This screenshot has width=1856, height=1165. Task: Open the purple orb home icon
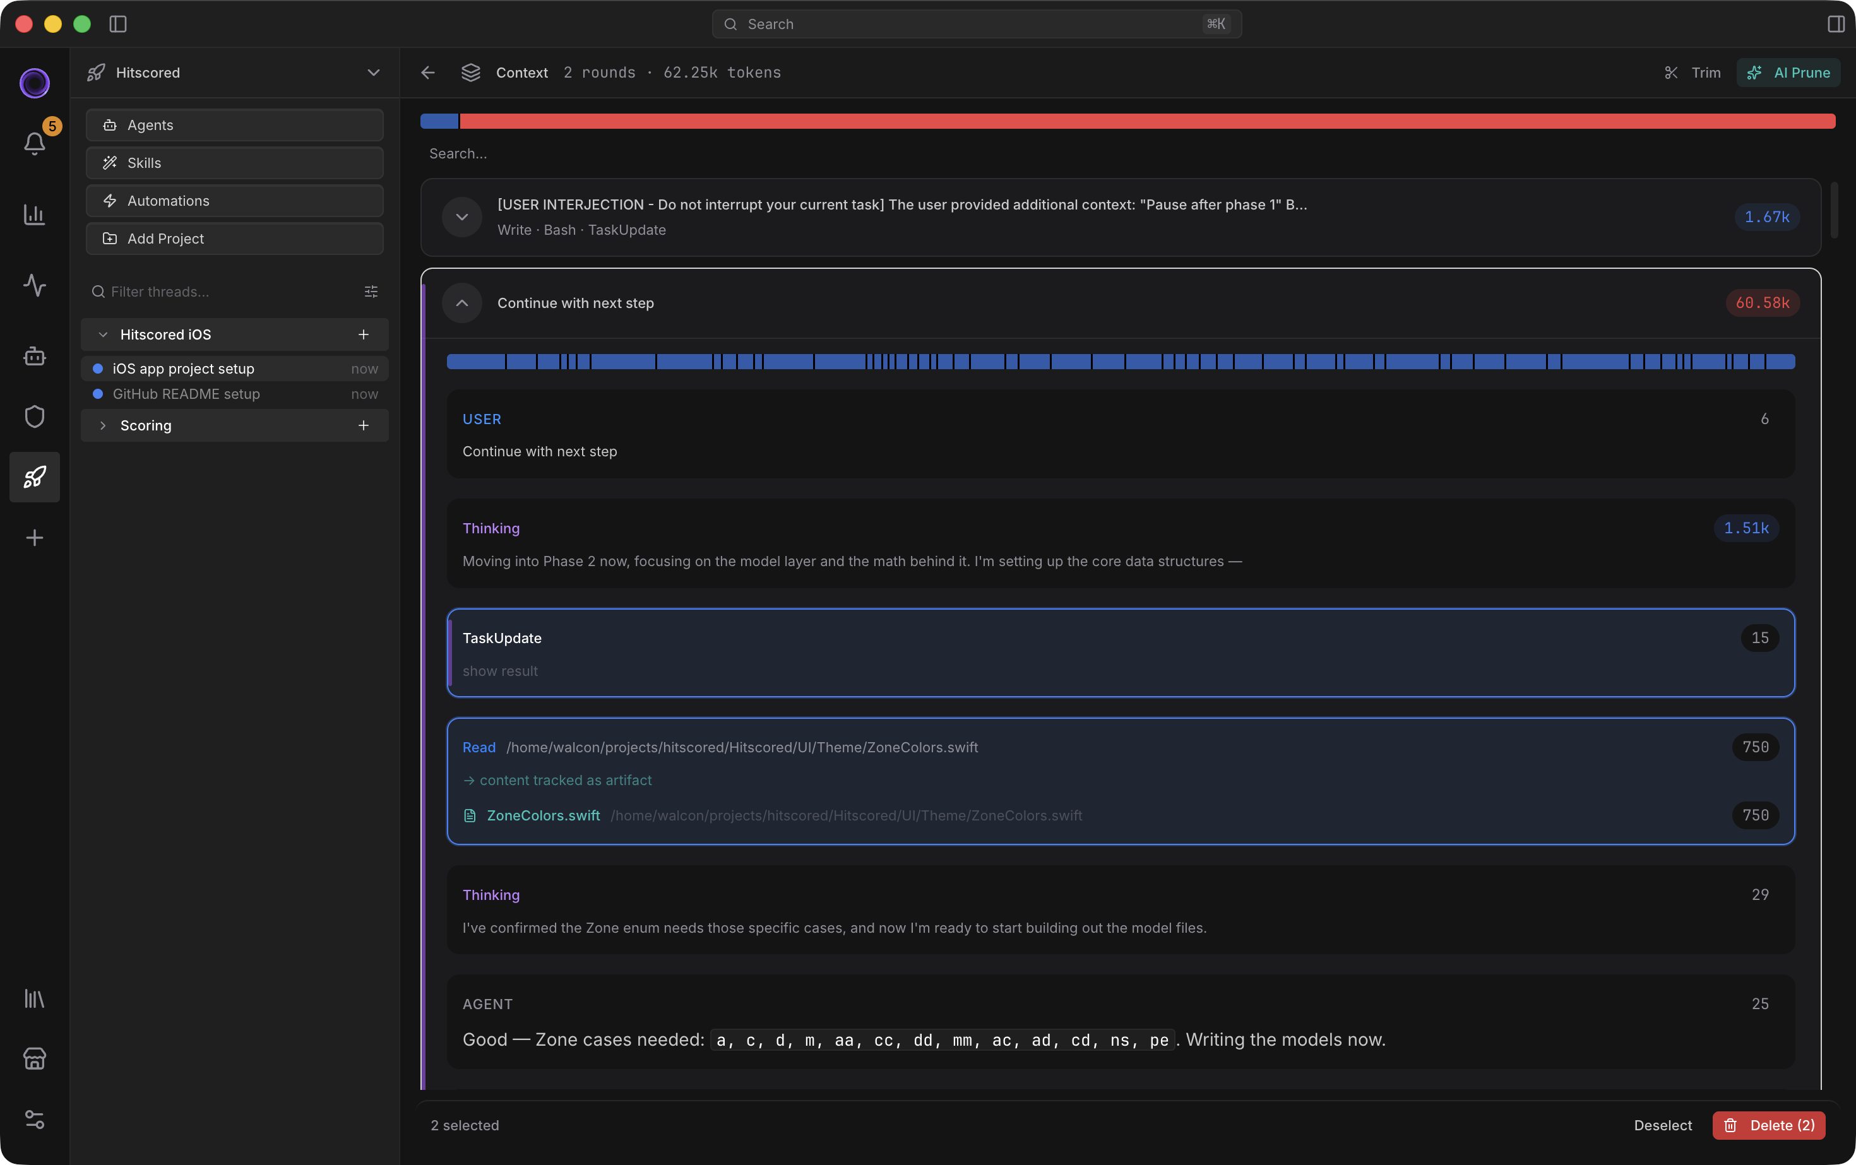pyautogui.click(x=35, y=83)
